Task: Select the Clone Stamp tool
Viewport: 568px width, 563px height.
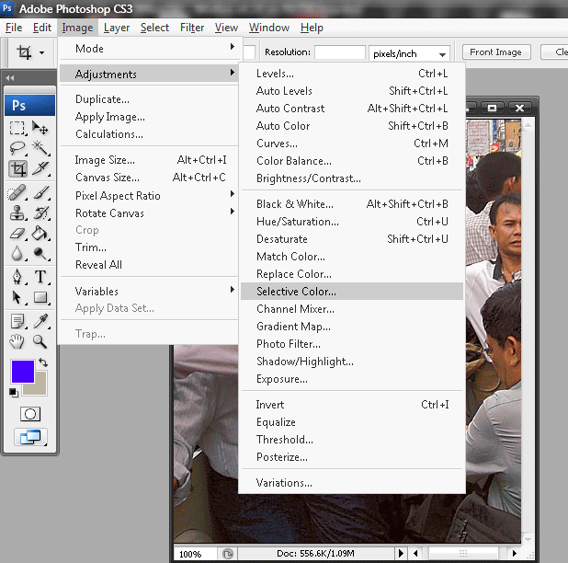Action: 17,213
